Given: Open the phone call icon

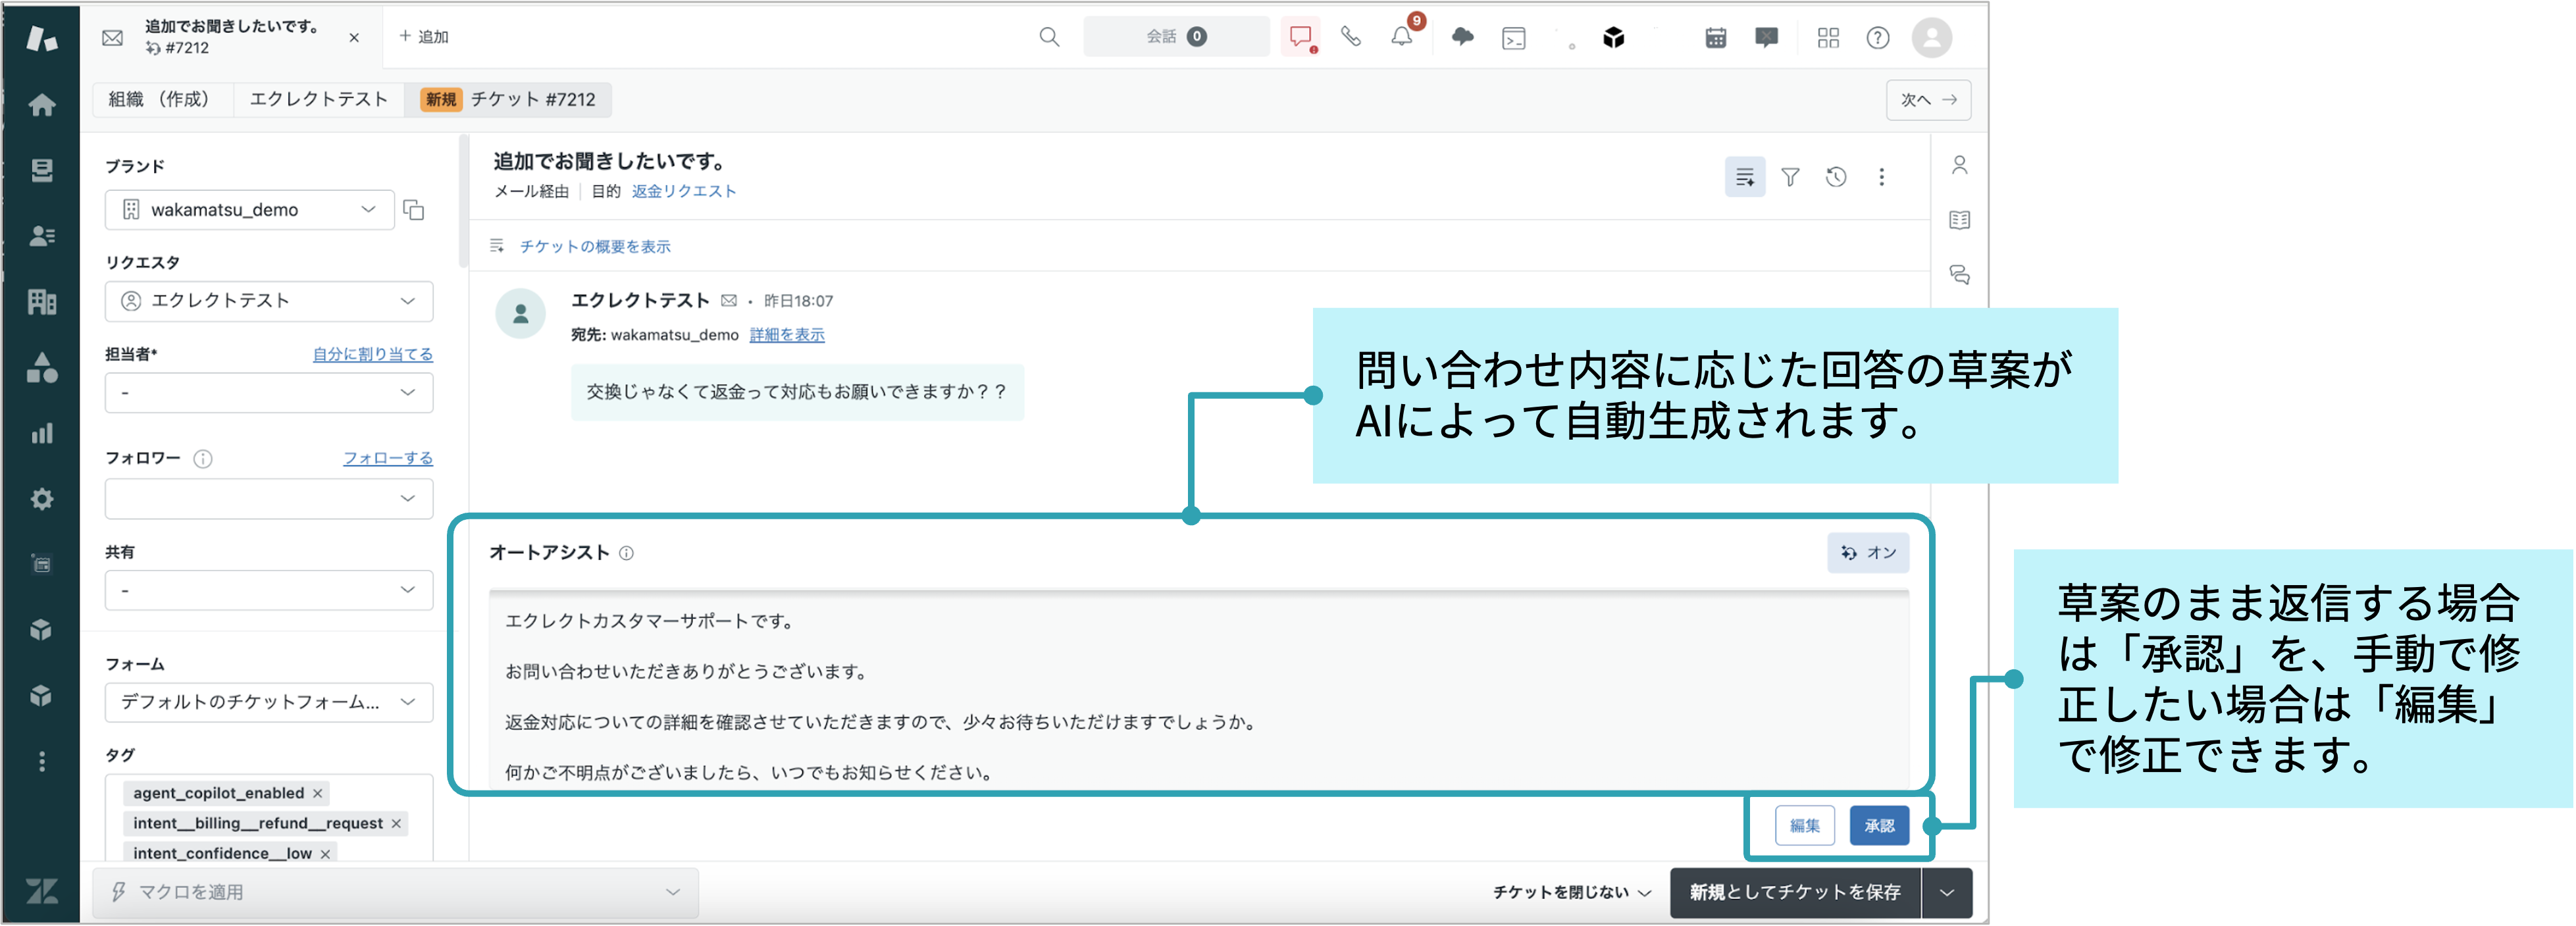Looking at the screenshot, I should pyautogui.click(x=1350, y=37).
